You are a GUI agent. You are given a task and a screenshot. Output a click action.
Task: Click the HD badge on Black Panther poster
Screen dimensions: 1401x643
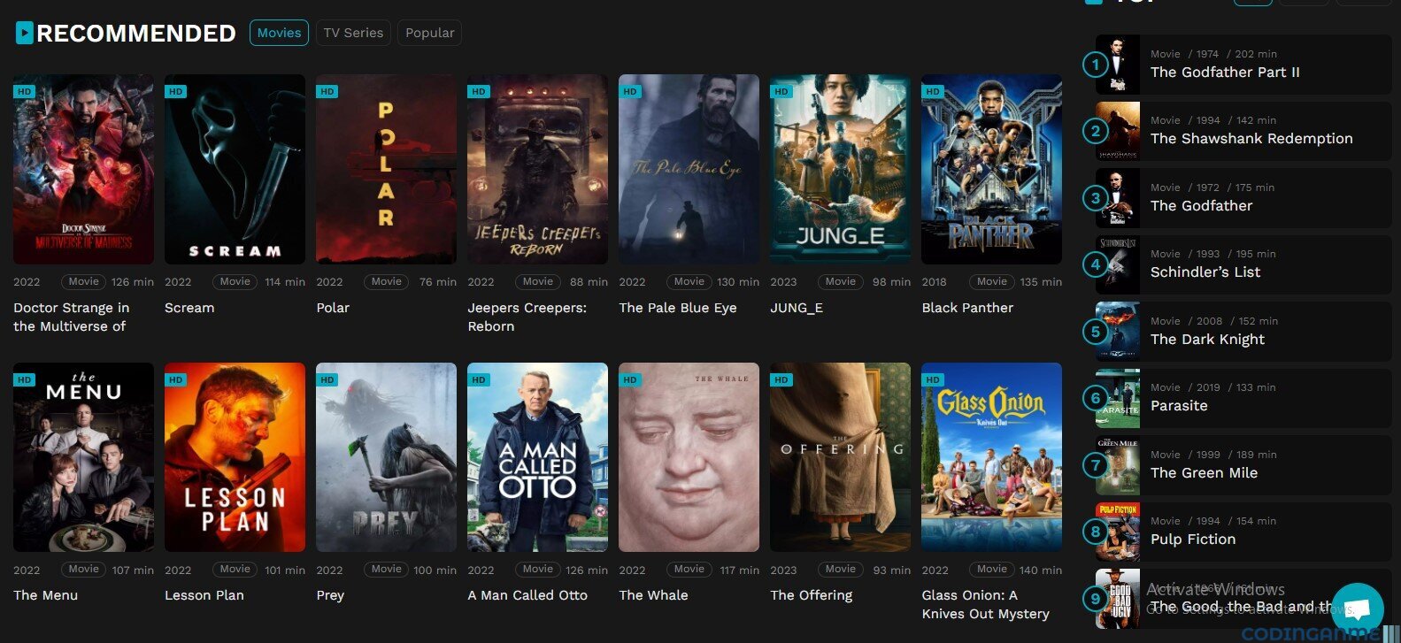932,91
